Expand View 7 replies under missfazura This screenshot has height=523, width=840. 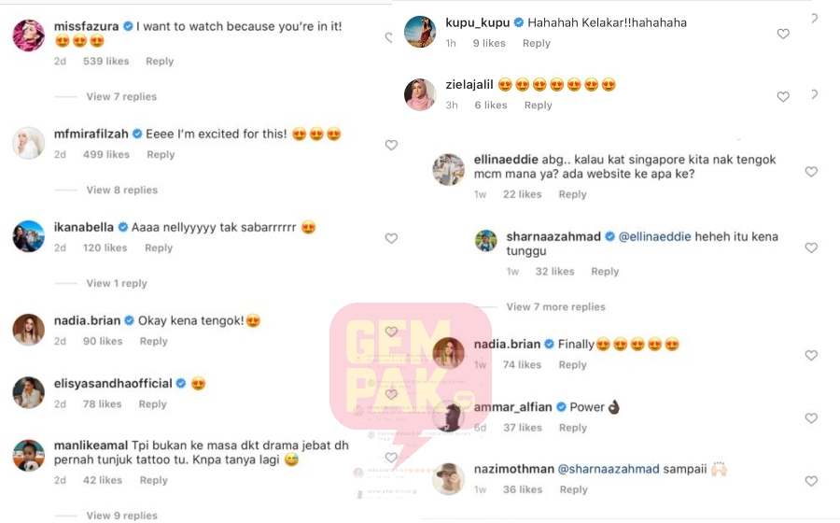(x=121, y=96)
